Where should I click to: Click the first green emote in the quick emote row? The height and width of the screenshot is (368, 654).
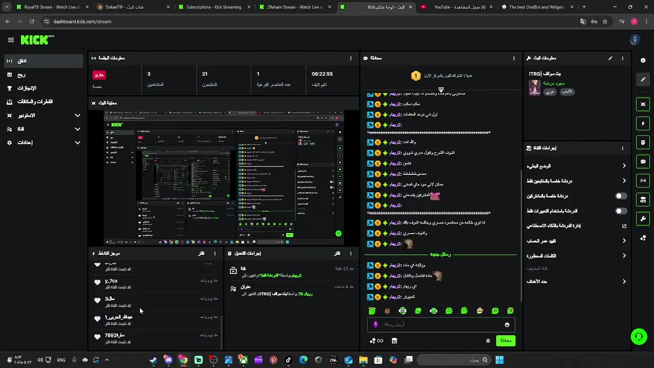(372, 311)
